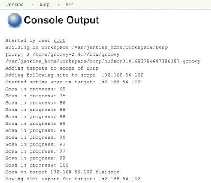Click the Started active scan line
Image resolution: width=211 pixels, height=183 pixels.
coord(73,82)
